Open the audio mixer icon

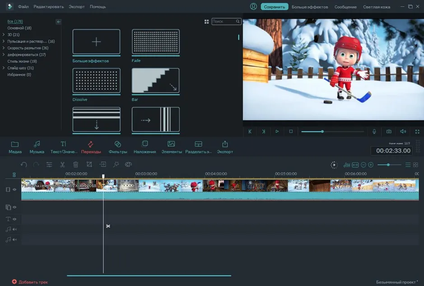click(347, 165)
